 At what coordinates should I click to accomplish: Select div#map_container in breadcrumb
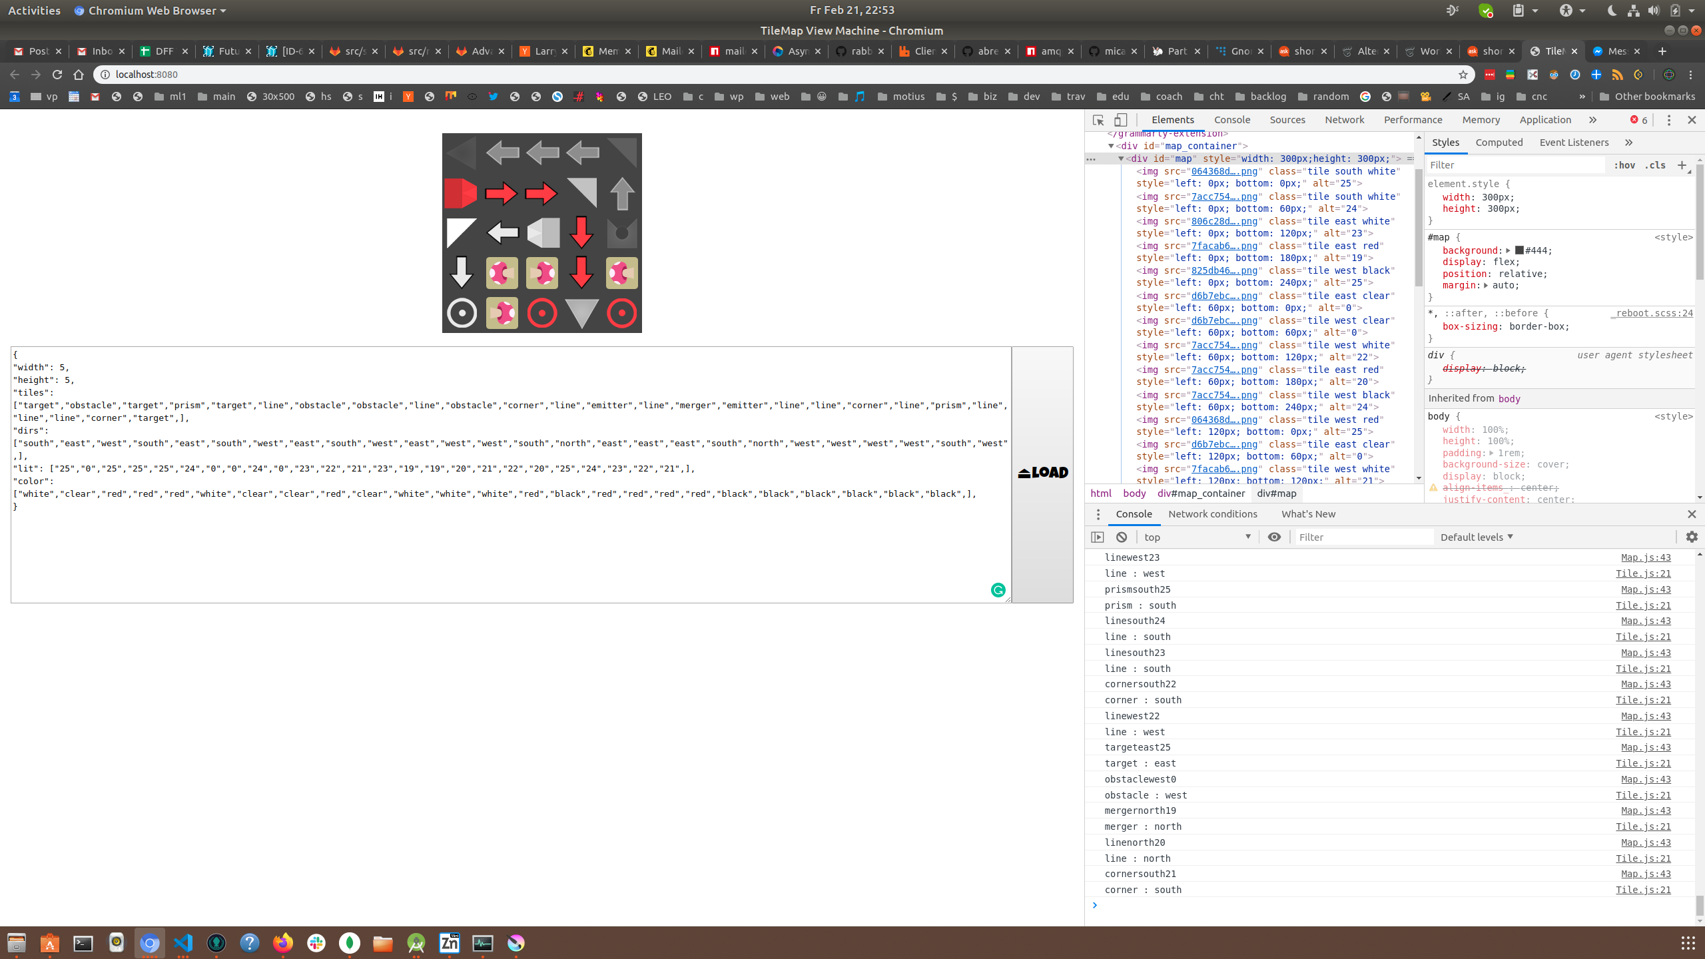(x=1201, y=493)
